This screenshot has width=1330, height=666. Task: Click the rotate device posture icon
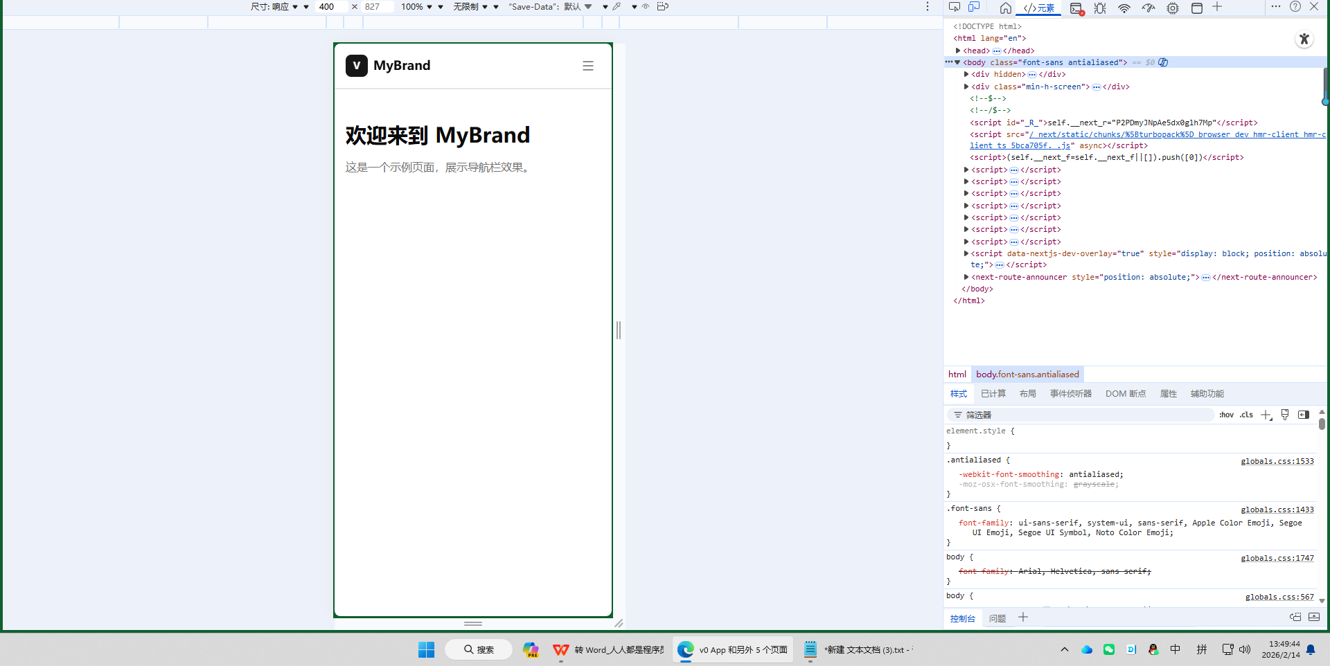point(663,6)
